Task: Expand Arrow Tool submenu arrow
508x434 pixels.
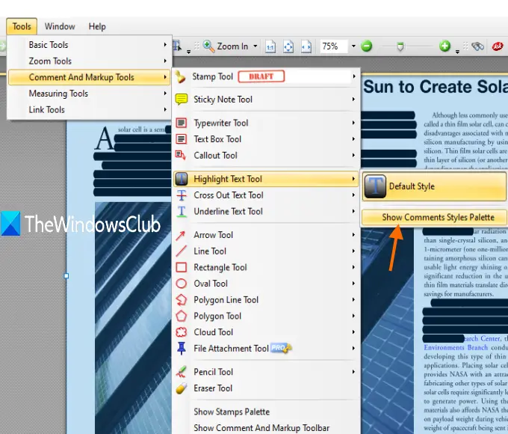Action: (354, 235)
